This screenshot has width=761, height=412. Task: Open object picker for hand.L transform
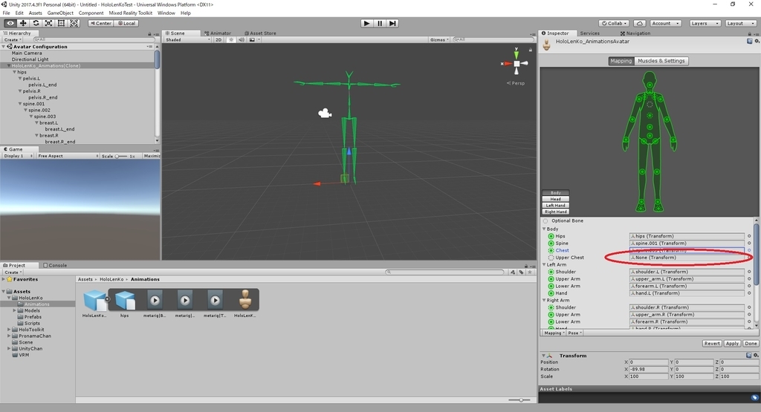coord(749,293)
